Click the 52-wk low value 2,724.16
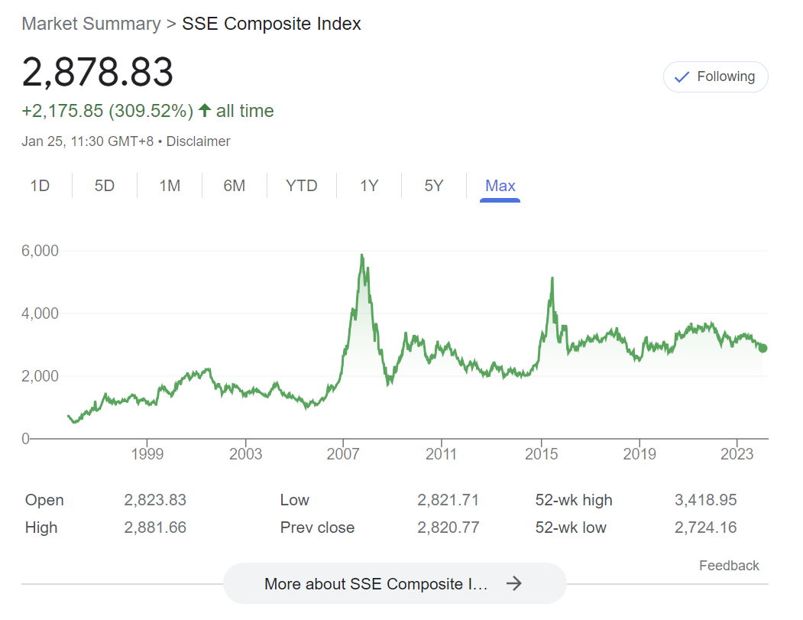Screen dimensions: 803x620 coord(706,527)
